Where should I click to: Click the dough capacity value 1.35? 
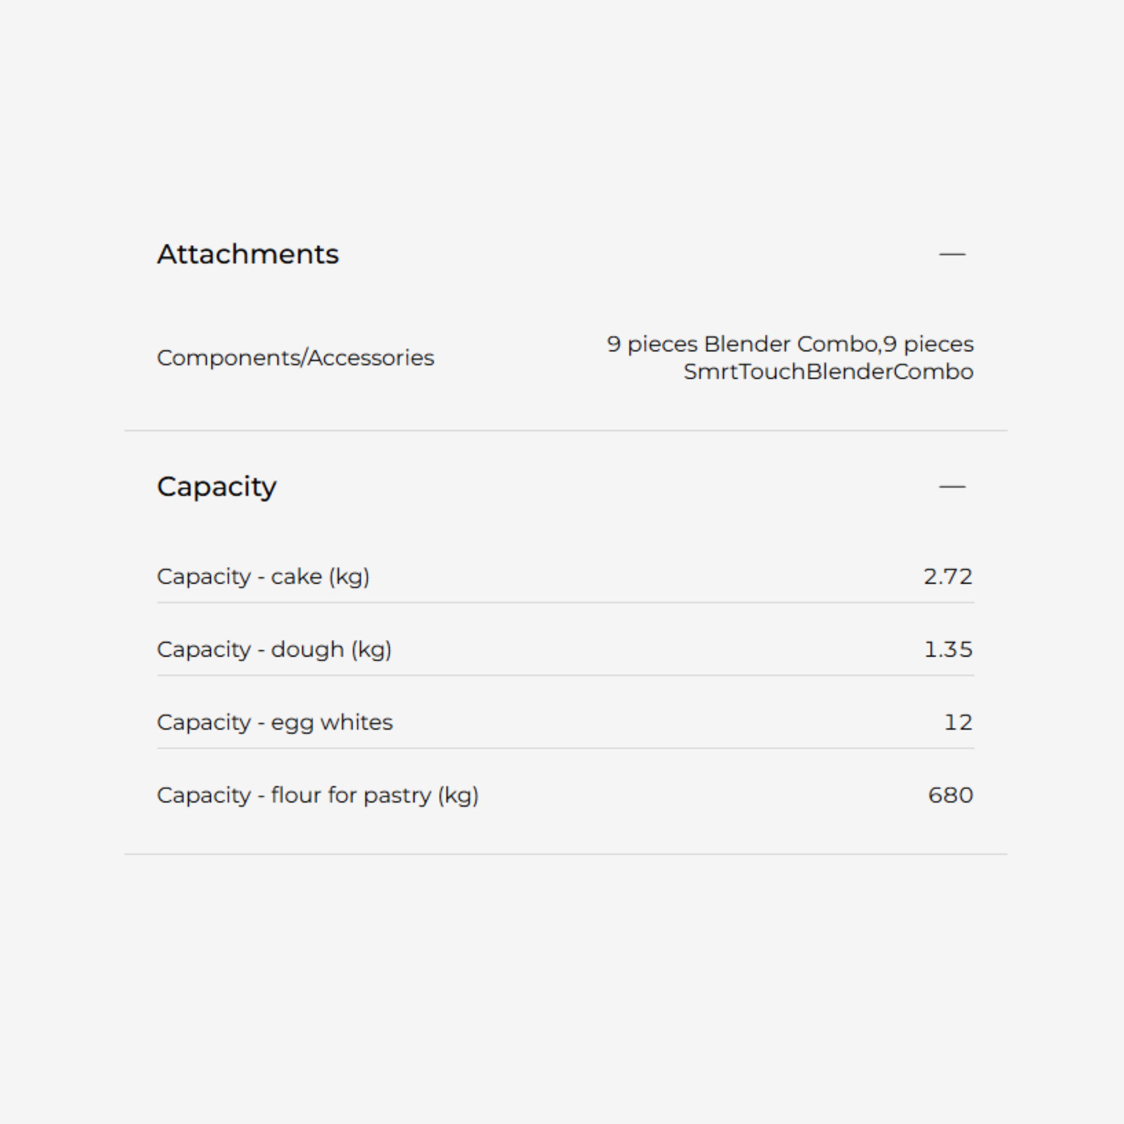pos(948,649)
